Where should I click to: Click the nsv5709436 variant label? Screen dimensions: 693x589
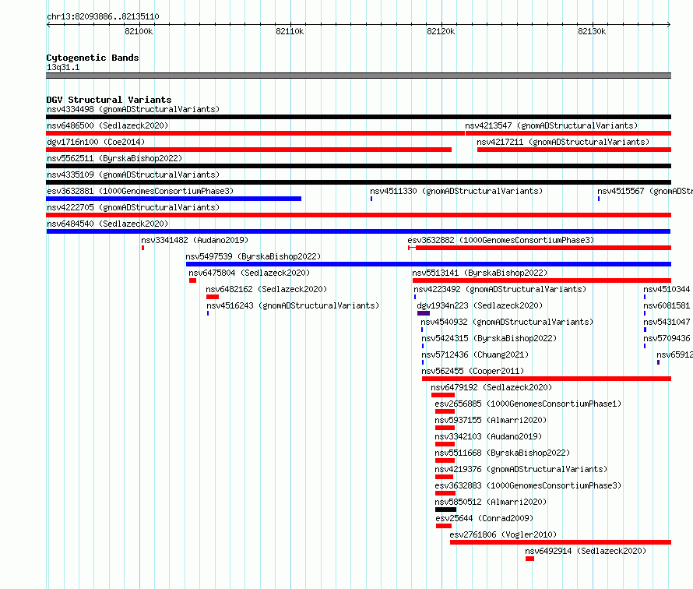[x=667, y=338]
